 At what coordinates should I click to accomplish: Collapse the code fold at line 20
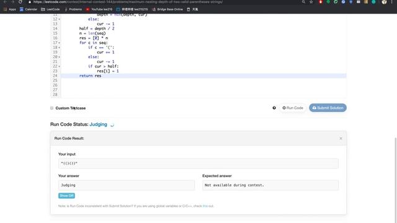click(x=60, y=57)
